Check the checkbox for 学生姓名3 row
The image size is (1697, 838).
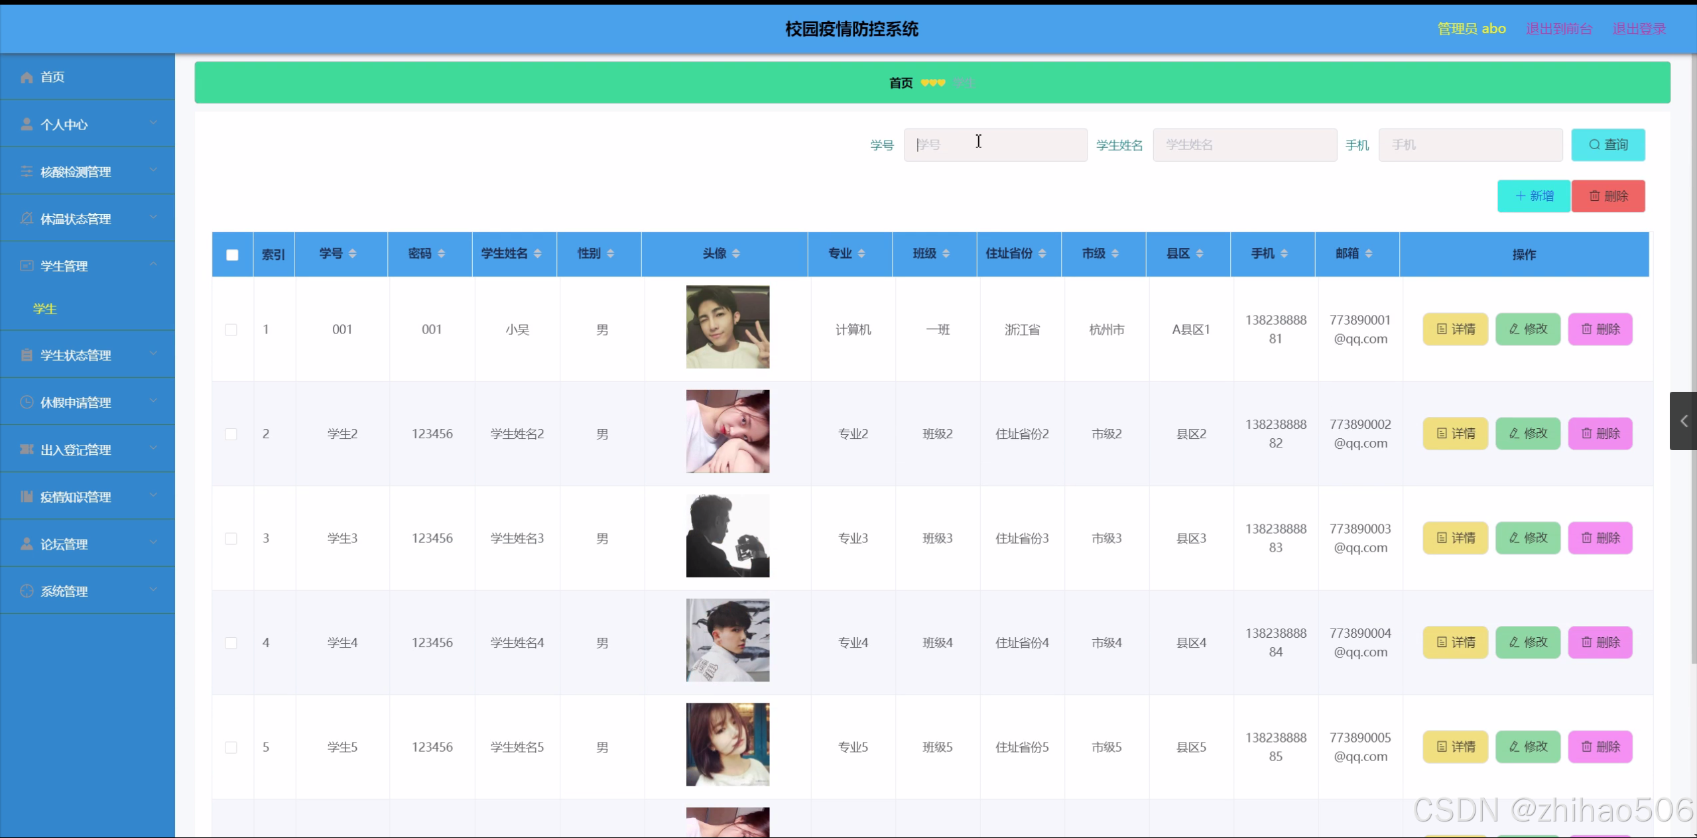click(x=231, y=538)
